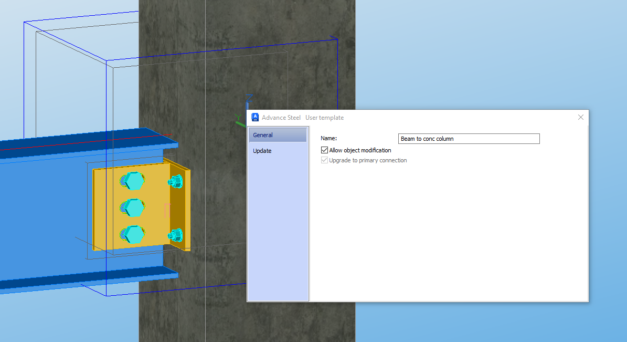Click the 'User template' title text in the dialog

pos(324,117)
